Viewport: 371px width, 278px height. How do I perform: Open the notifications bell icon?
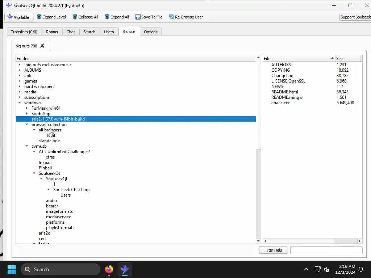(x=361, y=269)
